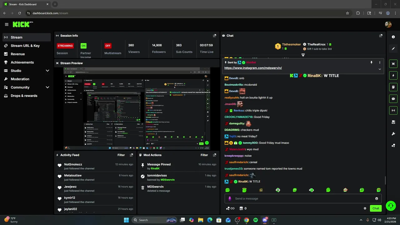Expand the Community menu

point(47,87)
